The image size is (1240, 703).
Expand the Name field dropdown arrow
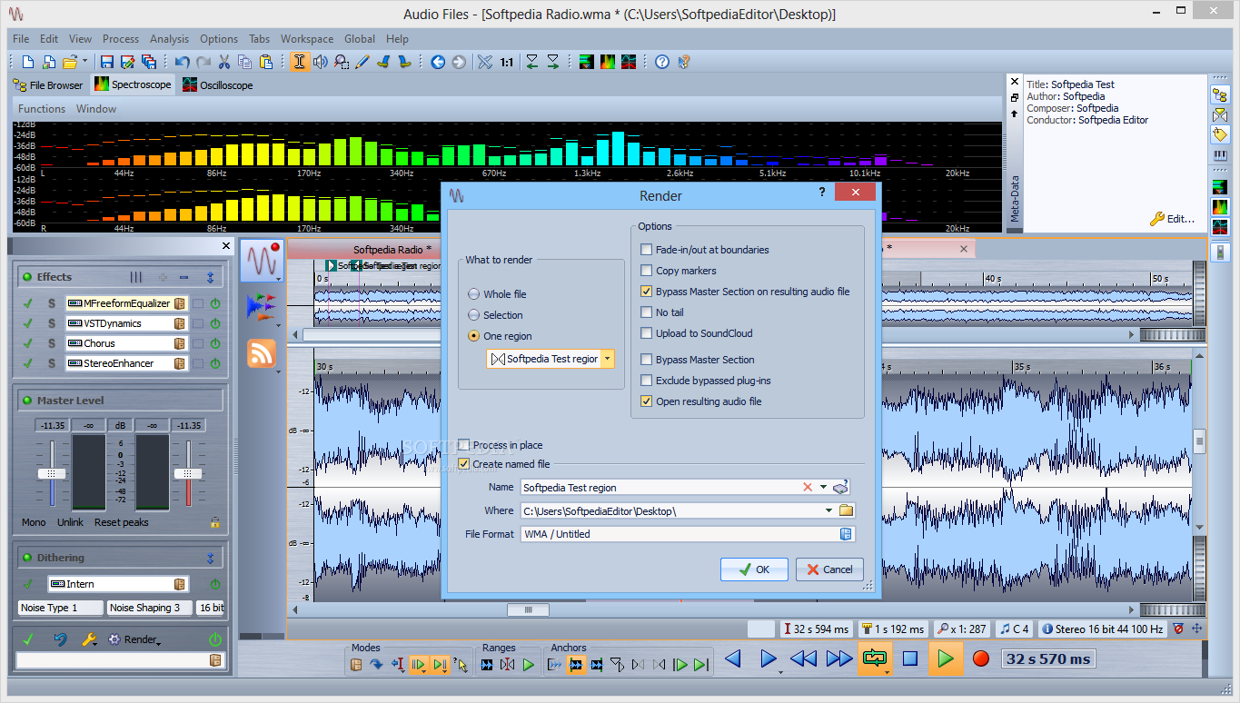823,488
